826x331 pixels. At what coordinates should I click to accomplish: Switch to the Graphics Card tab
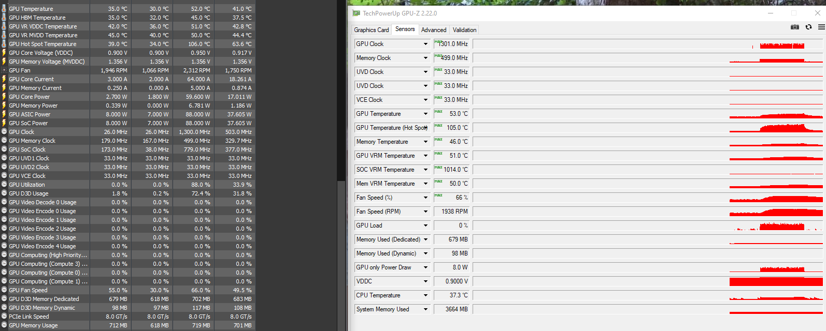(x=372, y=30)
